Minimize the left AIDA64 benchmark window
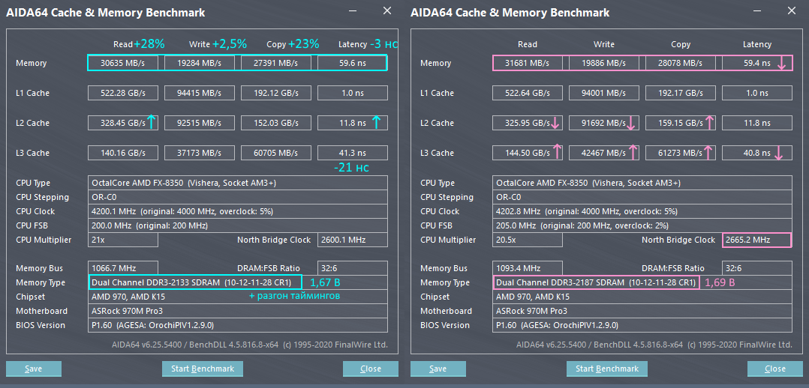Screen dimensions: 809x388 (x=353, y=11)
